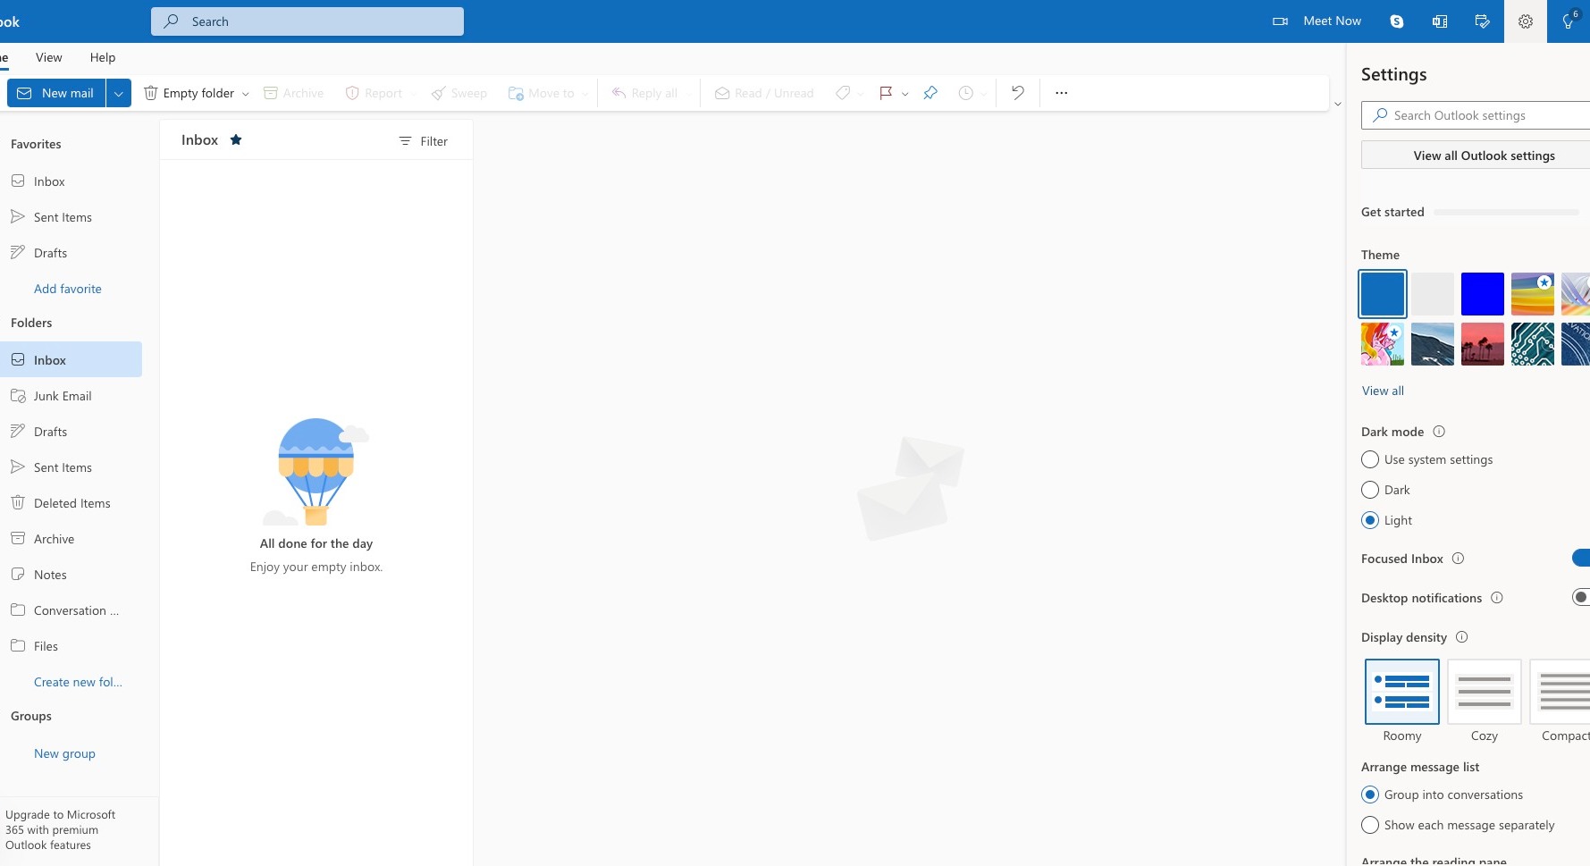Select the Use system settings radio button

click(1370, 459)
